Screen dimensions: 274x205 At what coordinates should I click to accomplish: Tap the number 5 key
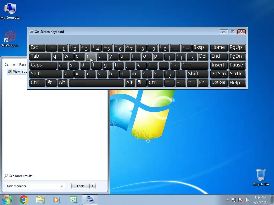click(108, 48)
